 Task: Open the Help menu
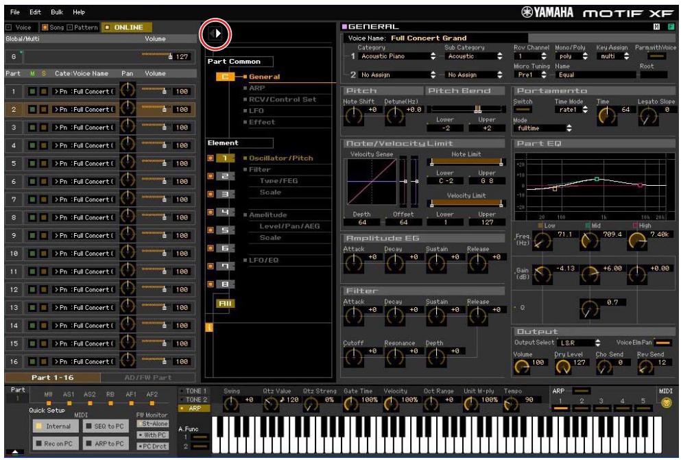click(x=79, y=12)
